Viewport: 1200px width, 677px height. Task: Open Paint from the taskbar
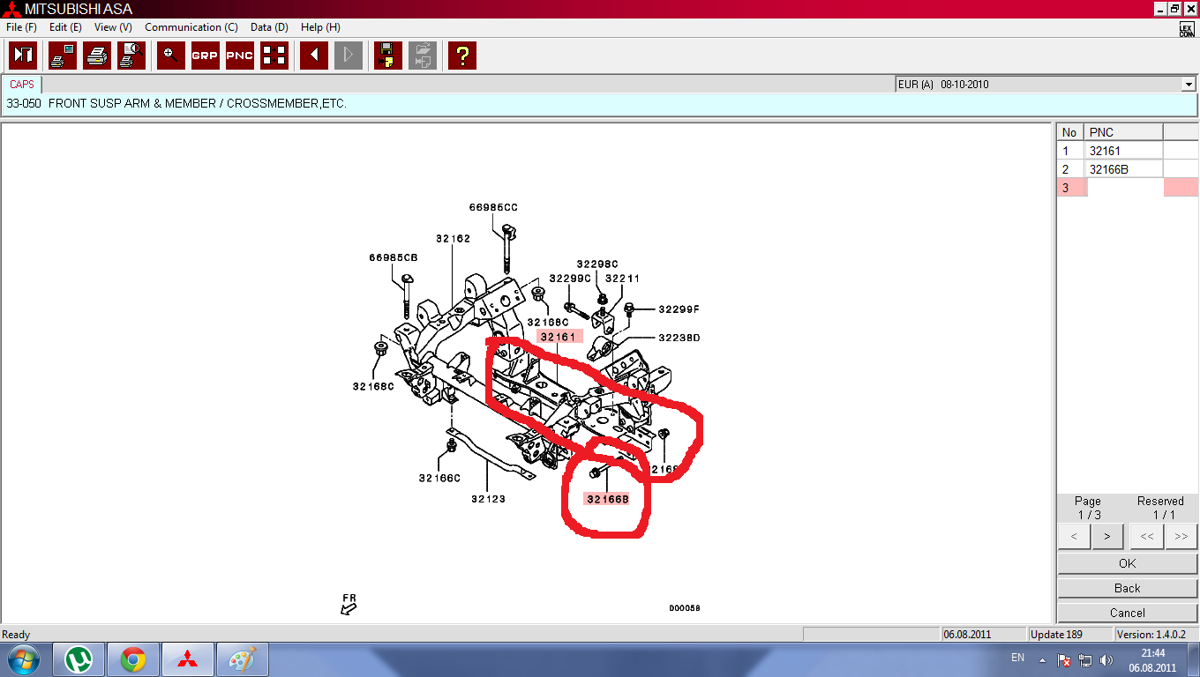coord(241,659)
